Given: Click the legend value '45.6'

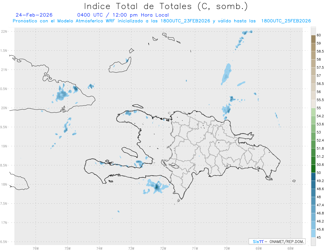Looking at the screenshot, I should click(x=320, y=229).
